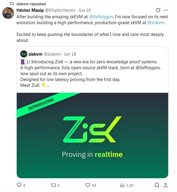Click the @ziskvm mention link
This screenshot has width=177, height=192.
tap(156, 23)
